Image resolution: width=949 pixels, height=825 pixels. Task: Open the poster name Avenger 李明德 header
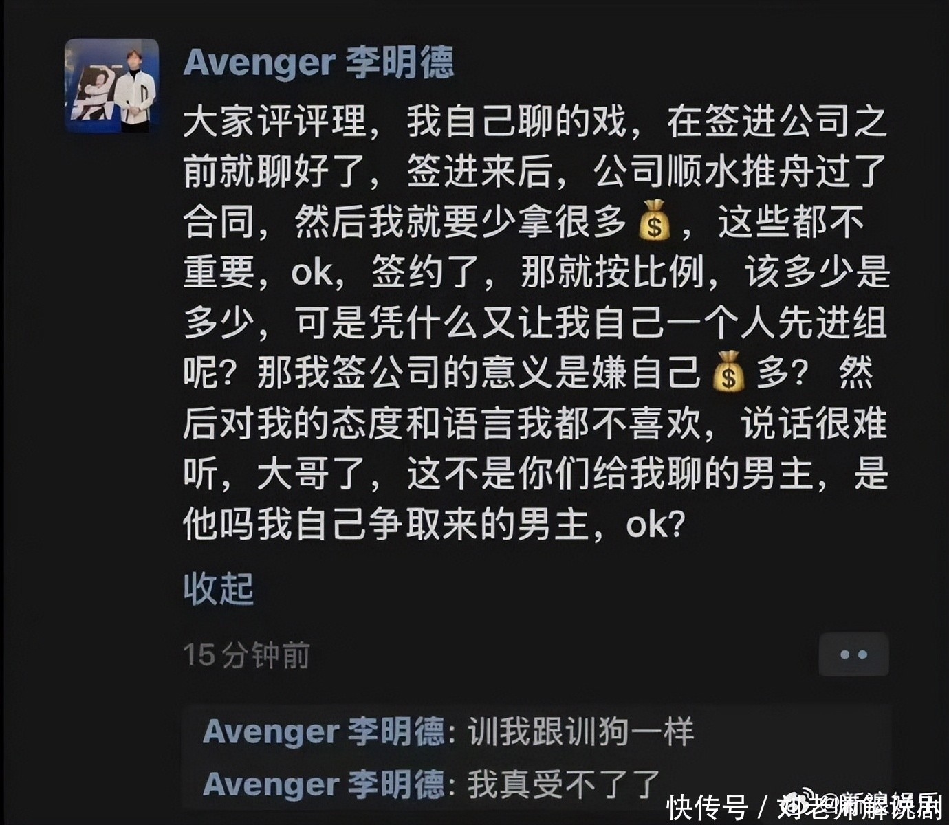(x=318, y=63)
